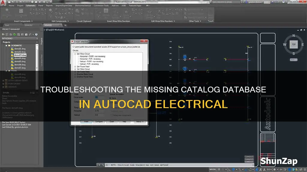307x172 pixels.
Task: Click the help question mark in title bar
Action: [x=283, y=2]
